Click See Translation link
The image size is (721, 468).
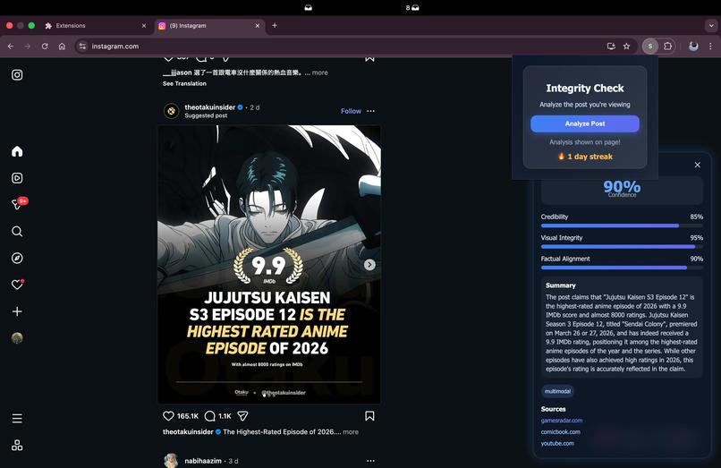pos(184,83)
